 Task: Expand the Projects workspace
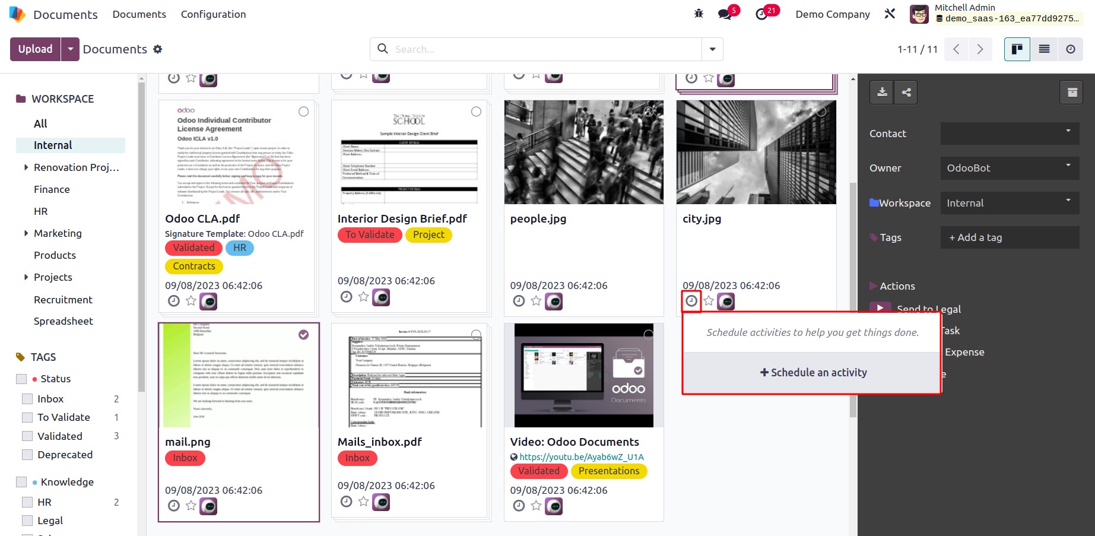26,277
